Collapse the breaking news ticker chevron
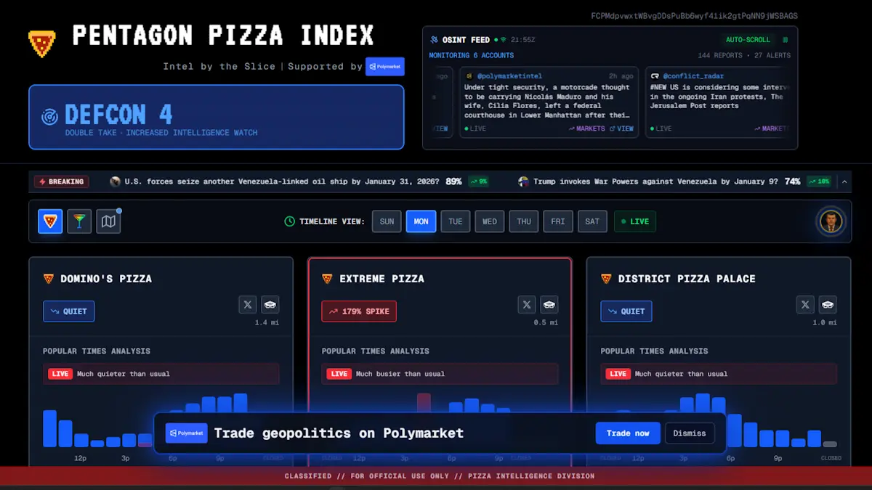 (844, 181)
